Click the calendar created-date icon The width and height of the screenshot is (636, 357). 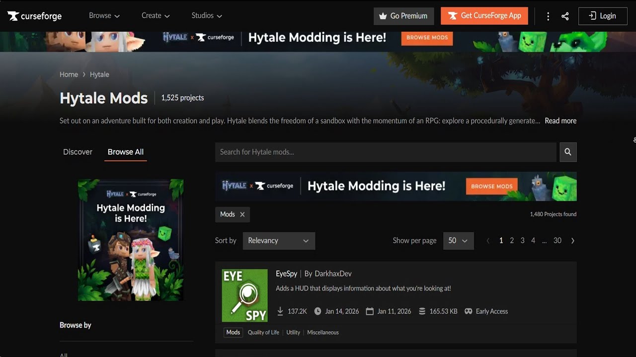pyautogui.click(x=370, y=311)
